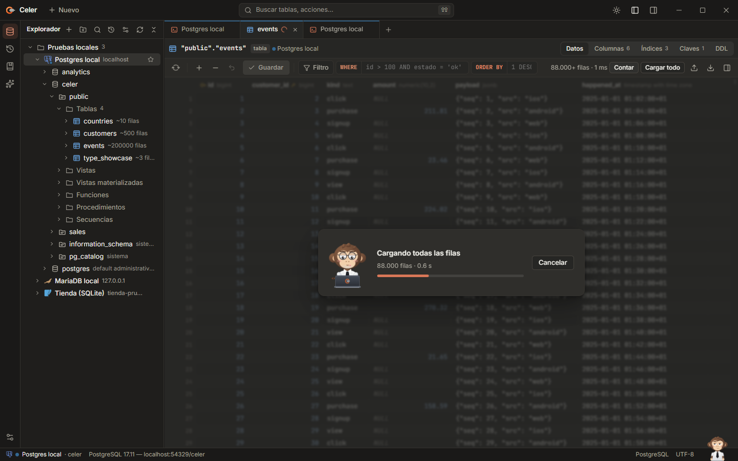
Task: Open a new tab with plus
Action: [x=388, y=30]
